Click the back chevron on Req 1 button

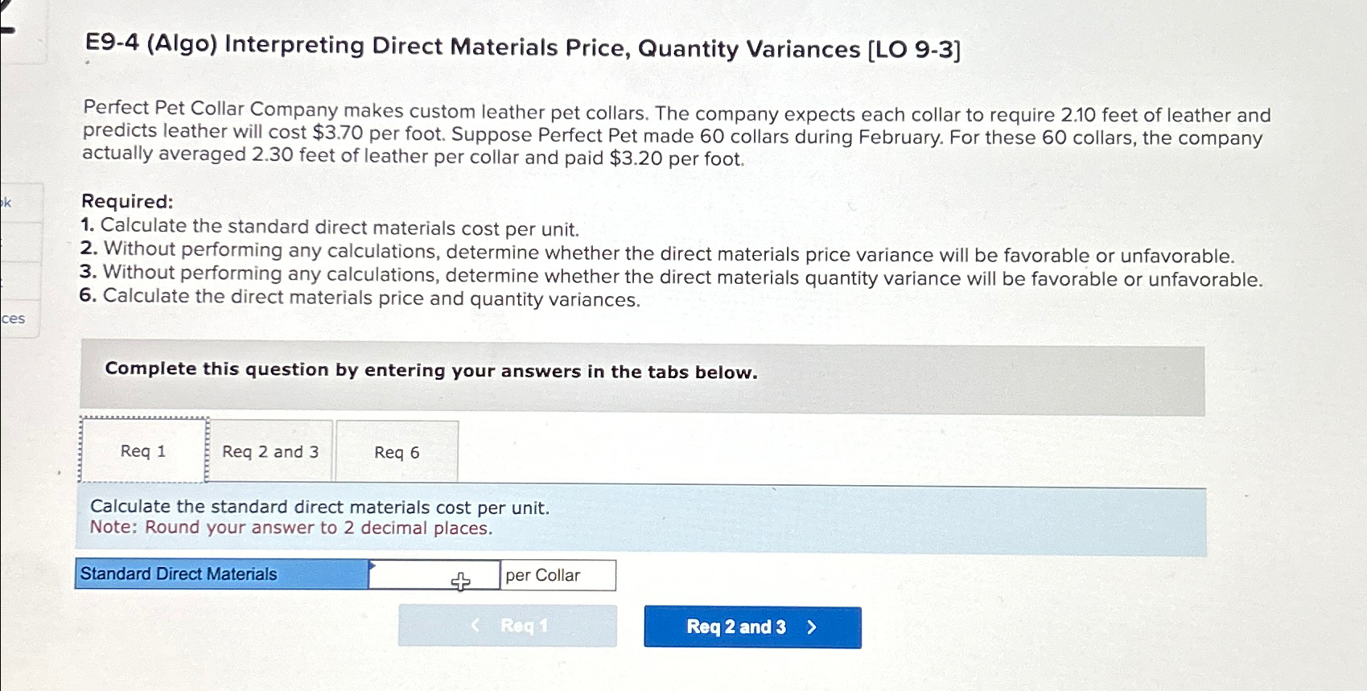point(475,626)
